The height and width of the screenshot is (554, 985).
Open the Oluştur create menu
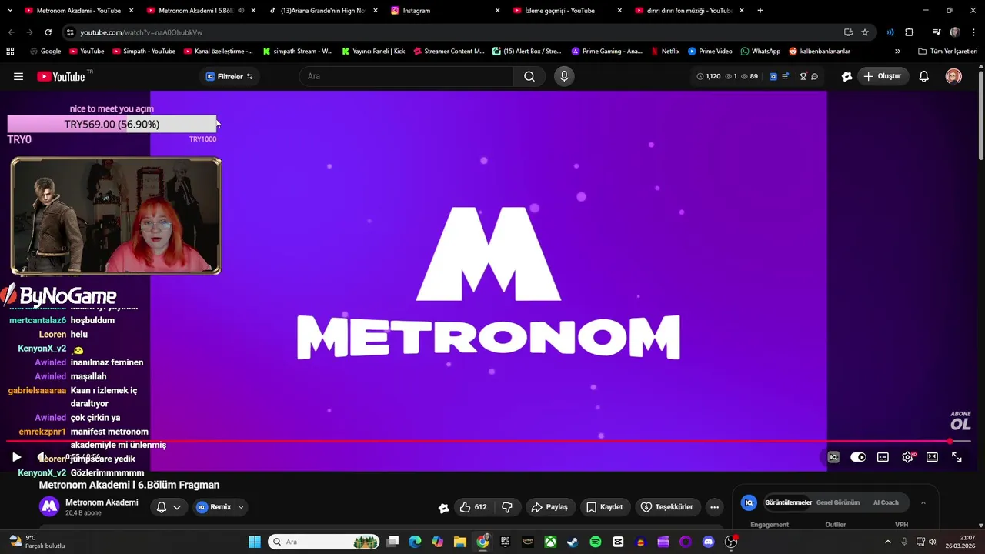(883, 76)
